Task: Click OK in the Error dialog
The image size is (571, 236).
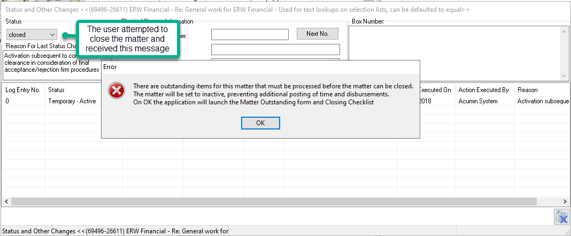Action: coord(260,123)
